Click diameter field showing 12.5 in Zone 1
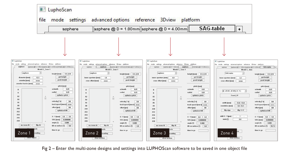 click(x=38, y=77)
